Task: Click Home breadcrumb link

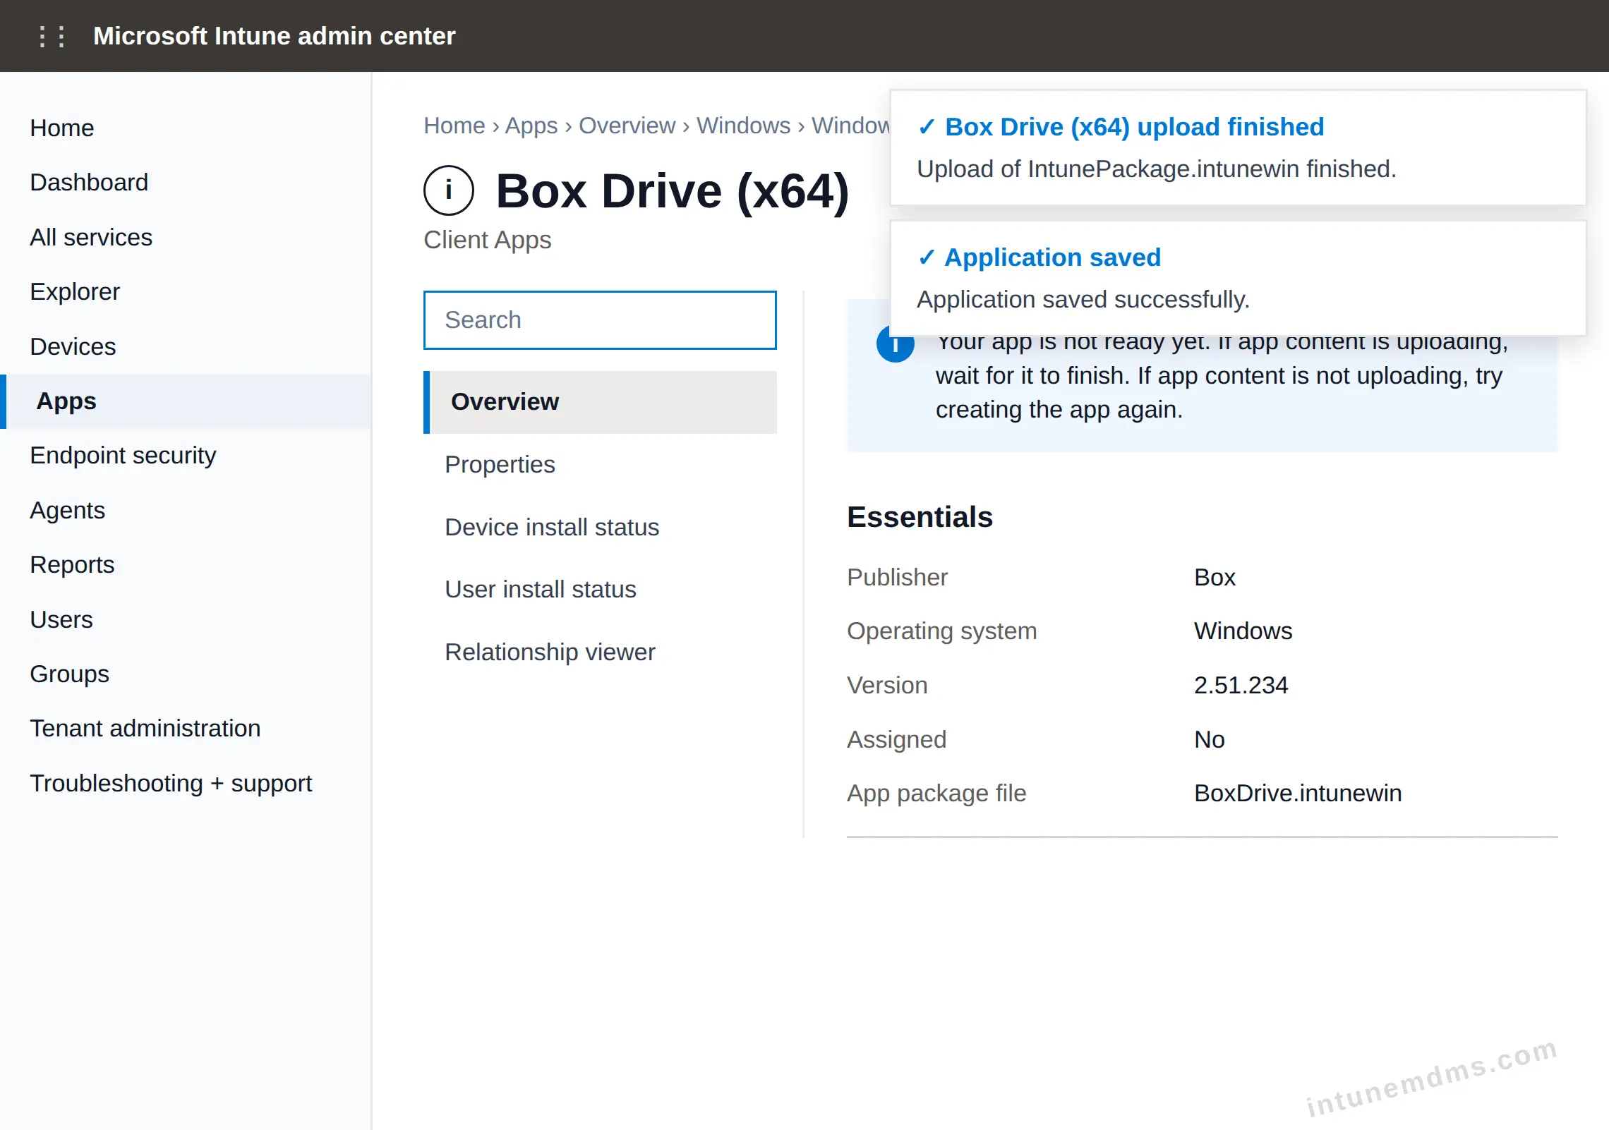Action: coord(454,126)
